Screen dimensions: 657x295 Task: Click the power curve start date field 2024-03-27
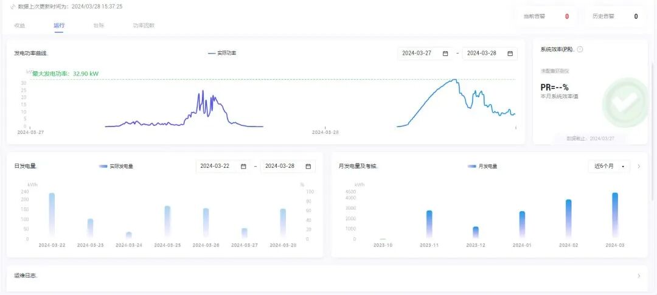click(x=425, y=54)
